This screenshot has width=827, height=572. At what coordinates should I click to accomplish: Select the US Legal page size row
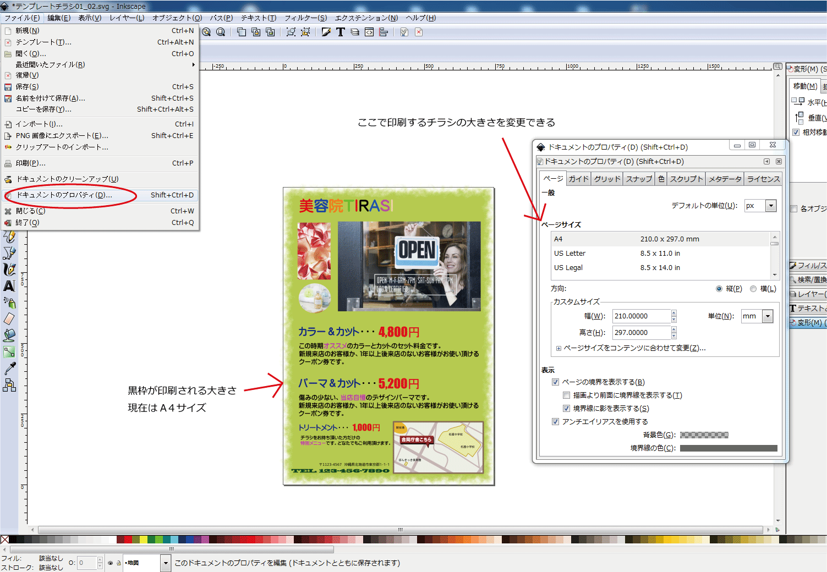pos(660,267)
